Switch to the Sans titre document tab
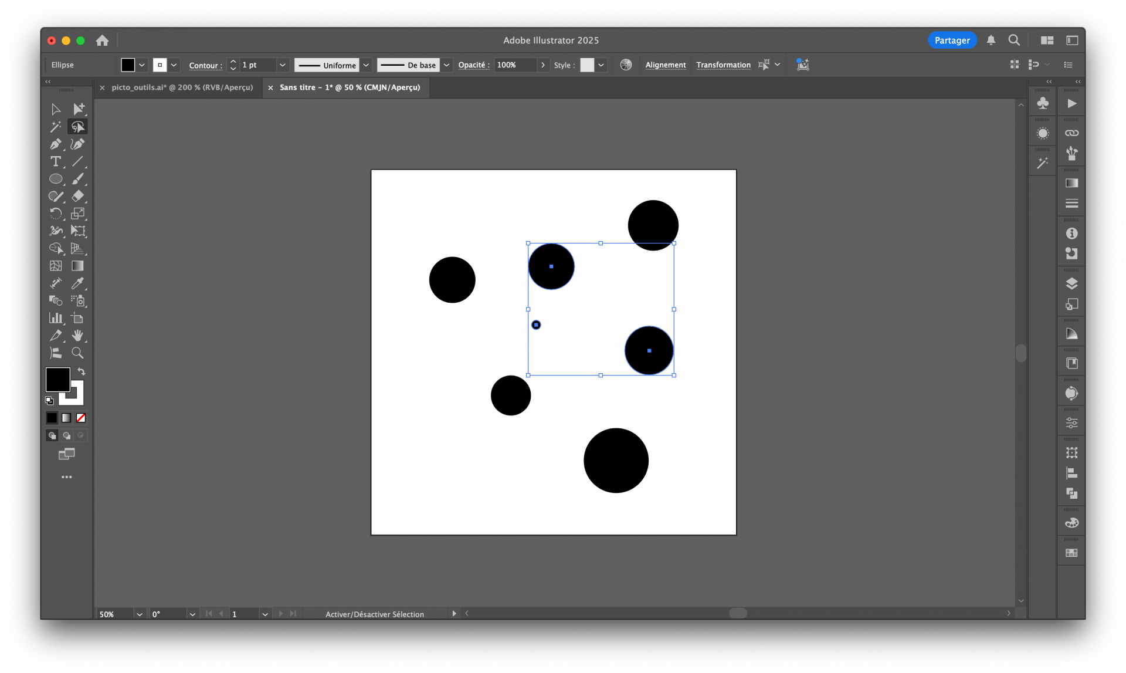Viewport: 1126px width, 673px height. [350, 87]
